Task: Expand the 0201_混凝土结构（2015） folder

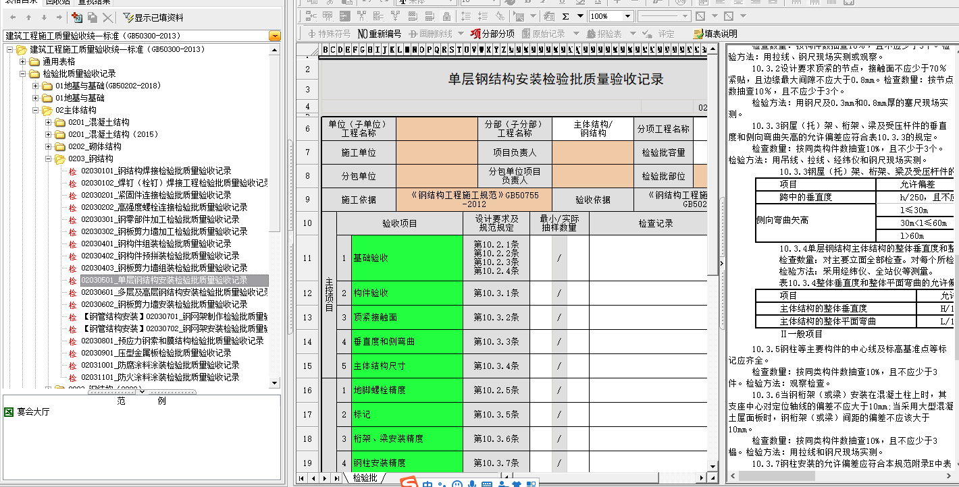Action: (x=48, y=135)
